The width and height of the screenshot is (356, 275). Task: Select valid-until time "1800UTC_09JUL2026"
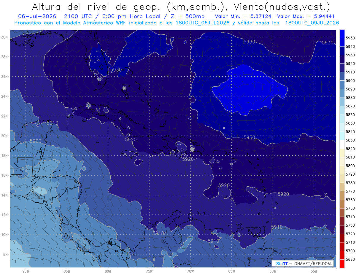[x=312, y=23]
